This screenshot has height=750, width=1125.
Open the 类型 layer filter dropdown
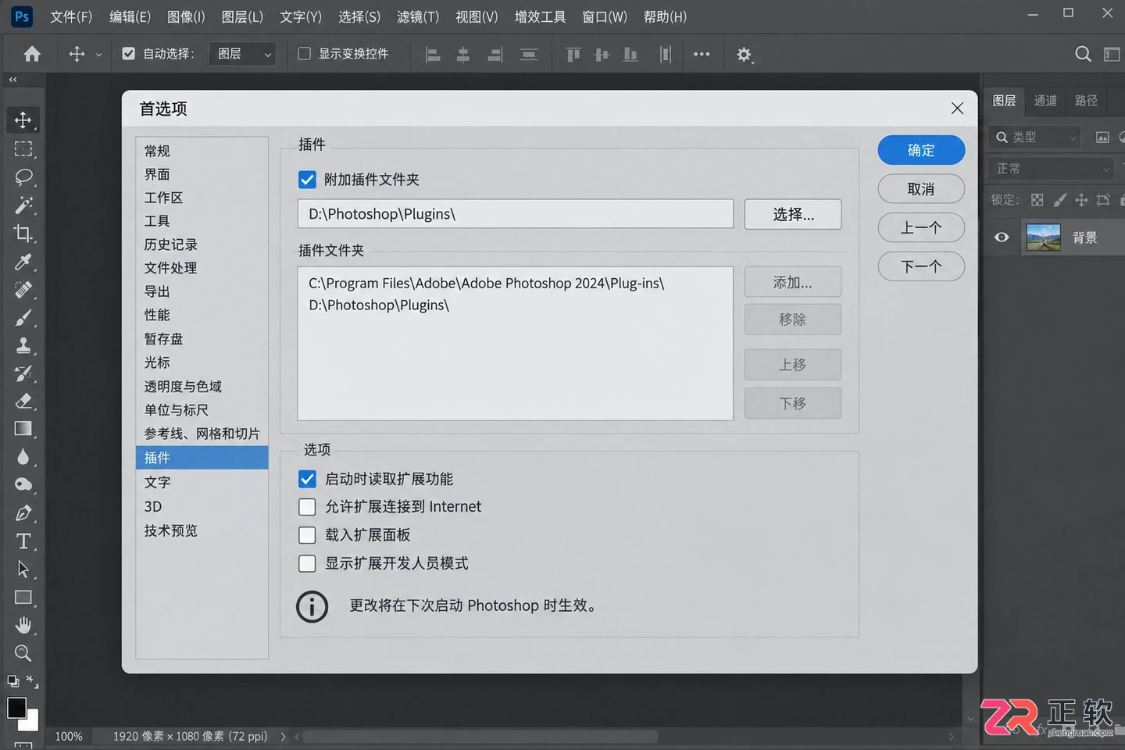tap(1034, 137)
